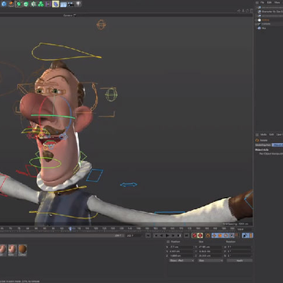Select the orange-named object in the Object Manager
This screenshot has height=283, width=283.
tap(265, 20)
